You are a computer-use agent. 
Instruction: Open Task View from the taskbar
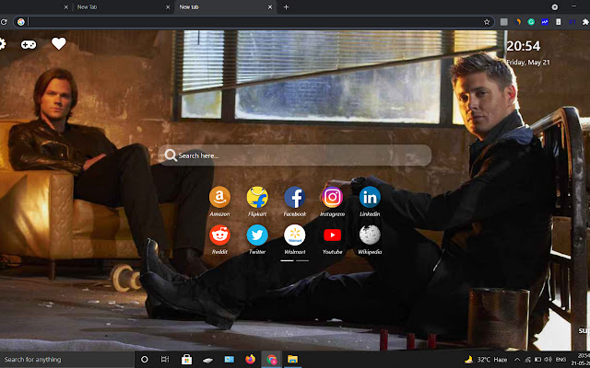point(165,360)
